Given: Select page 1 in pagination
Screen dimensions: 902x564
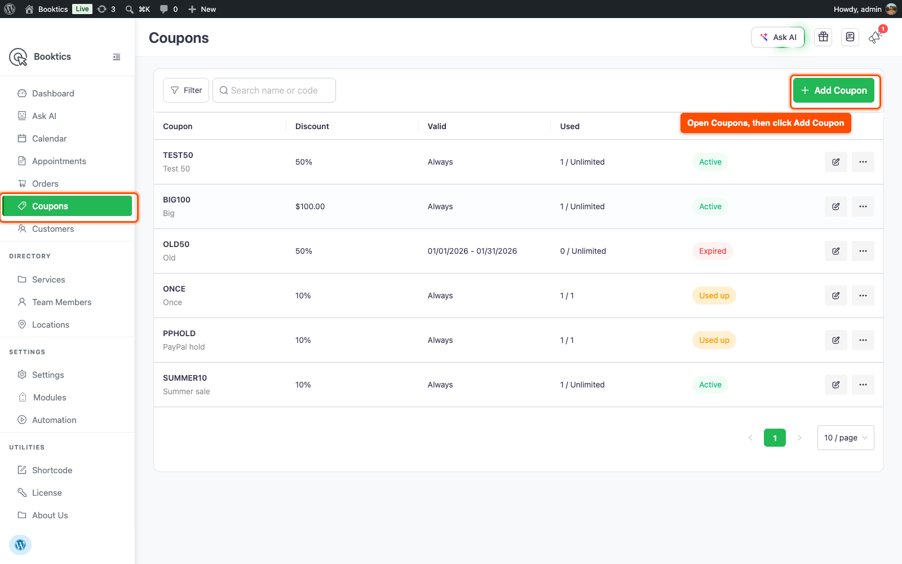Looking at the screenshot, I should 775,438.
